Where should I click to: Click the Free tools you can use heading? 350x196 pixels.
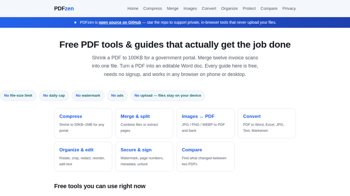100,186
